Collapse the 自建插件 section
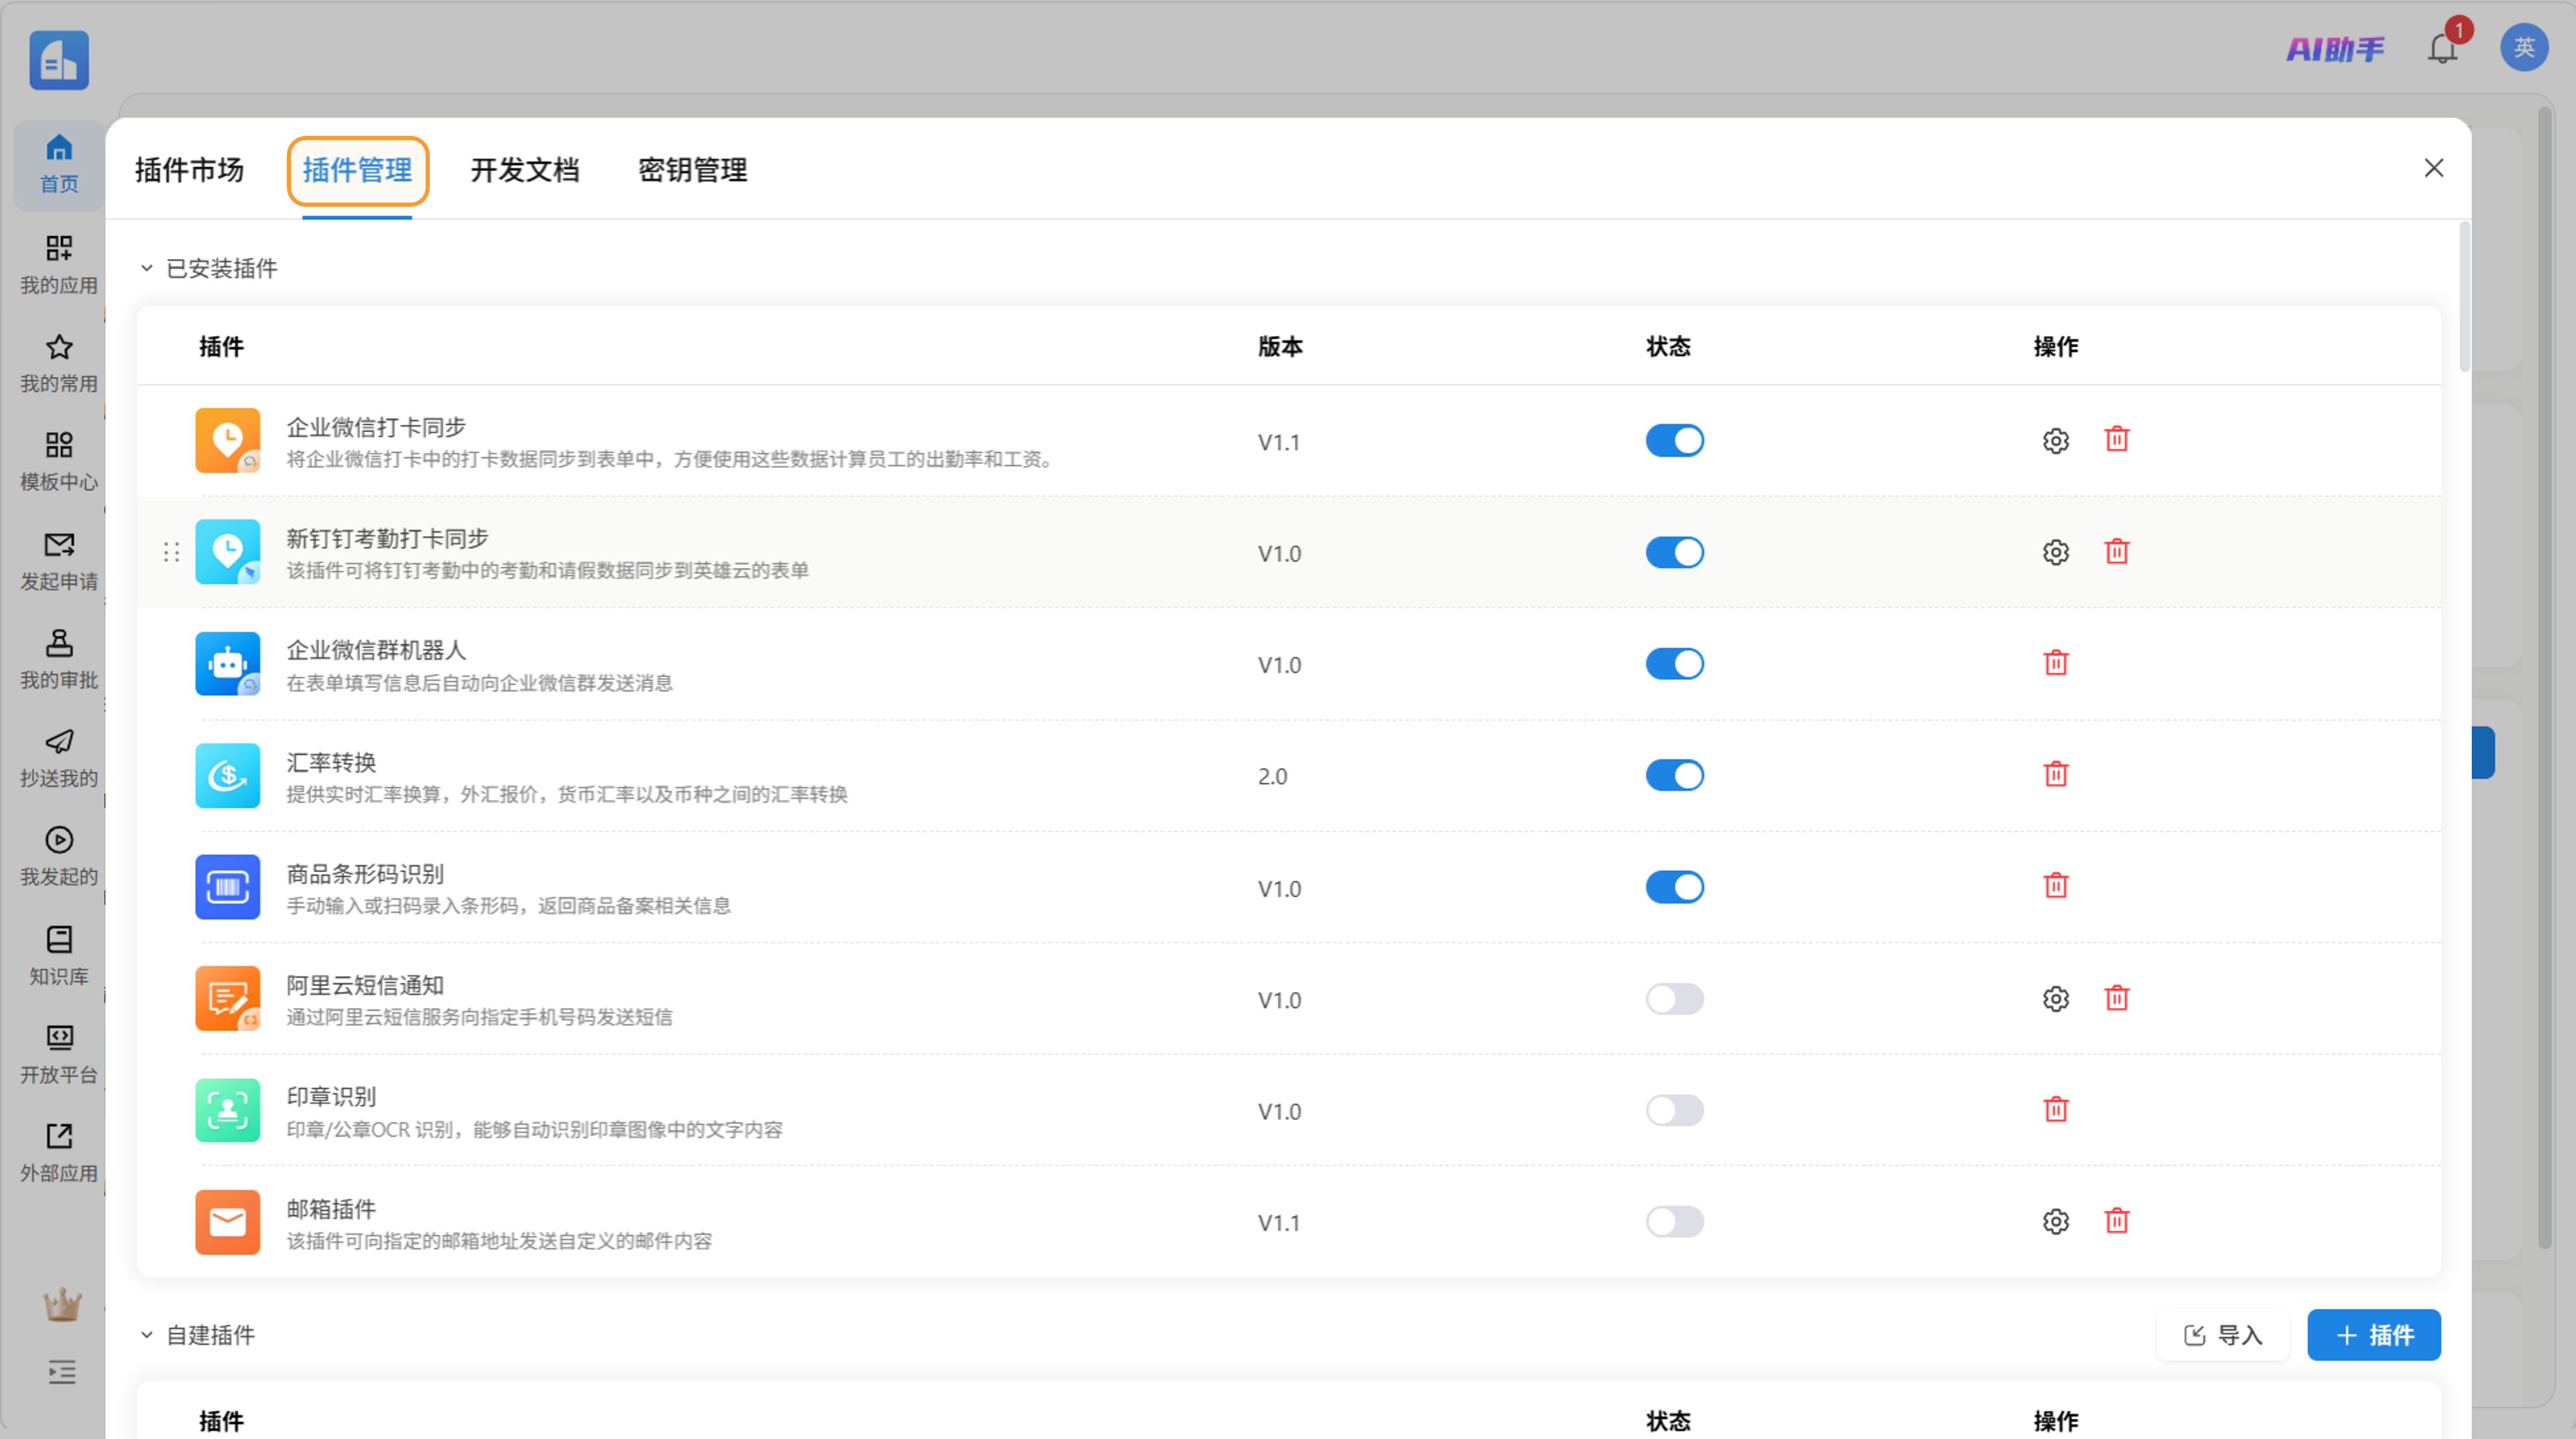This screenshot has width=2576, height=1439. tap(147, 1335)
